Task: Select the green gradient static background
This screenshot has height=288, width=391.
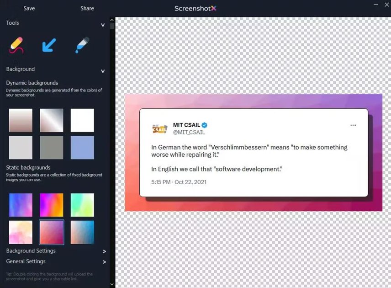Action: point(82,204)
